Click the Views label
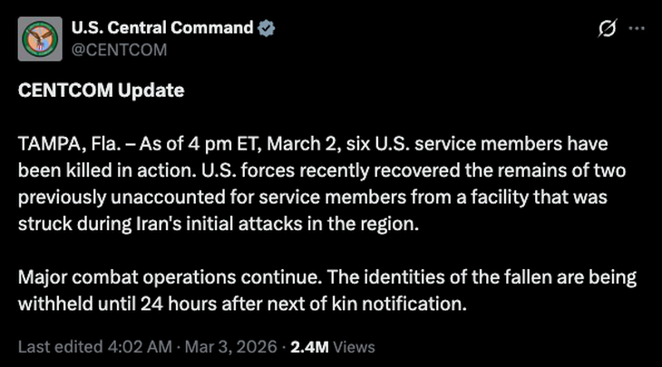 click(353, 346)
